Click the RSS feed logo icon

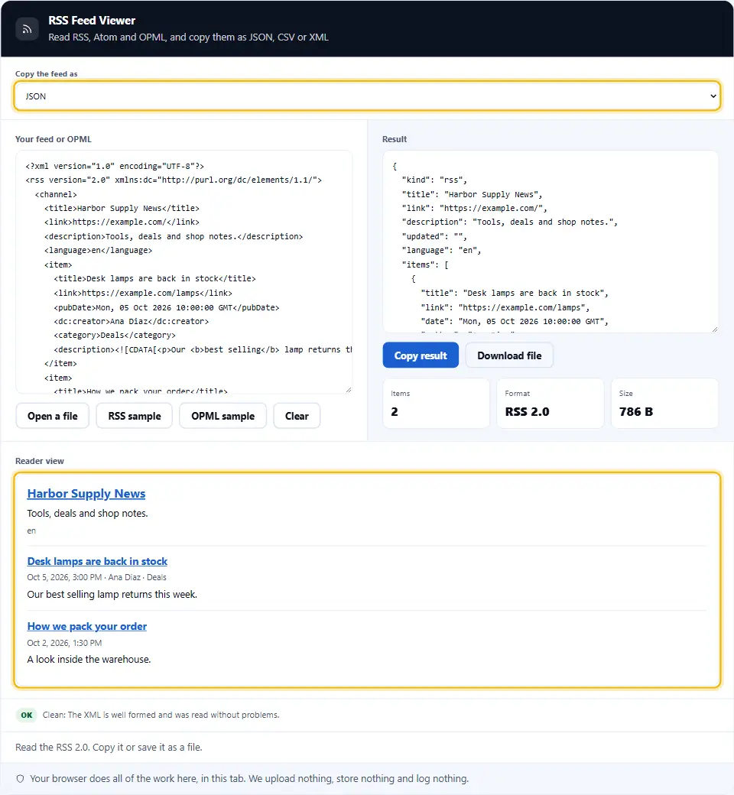(x=27, y=29)
